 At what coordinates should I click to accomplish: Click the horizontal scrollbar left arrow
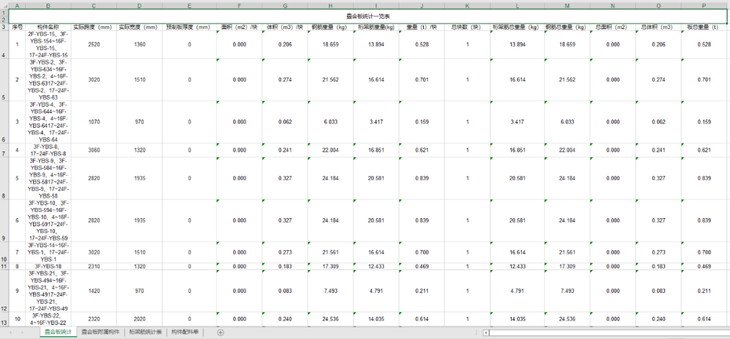pyautogui.click(x=487, y=332)
